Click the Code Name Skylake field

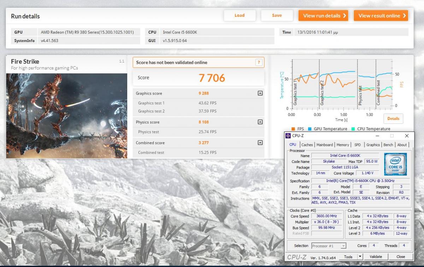(329, 162)
